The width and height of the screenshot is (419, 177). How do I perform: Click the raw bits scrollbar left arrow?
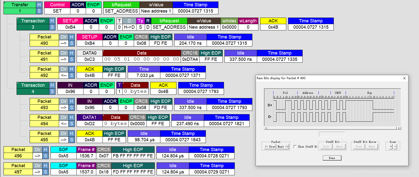point(266,128)
